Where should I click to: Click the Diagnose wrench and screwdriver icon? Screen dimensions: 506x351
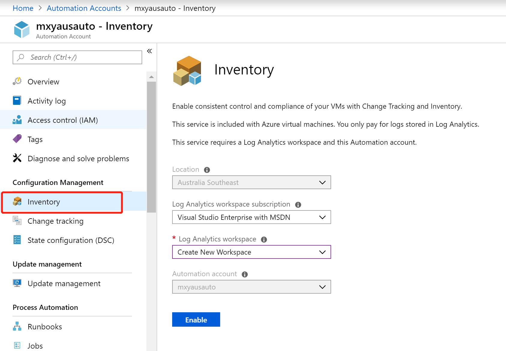click(17, 158)
